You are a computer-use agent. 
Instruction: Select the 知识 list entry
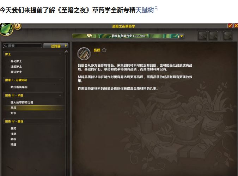pyautogui.click(x=13, y=113)
